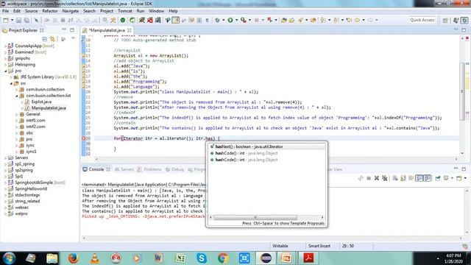This screenshot has width=471, height=265.
Task: Toggle the active Java perspective button
Action: point(464,20)
